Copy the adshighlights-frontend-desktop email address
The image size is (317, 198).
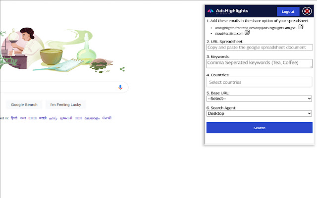[x=301, y=26]
